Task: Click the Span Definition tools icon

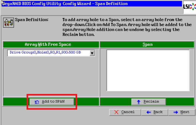Action: coord(8,22)
